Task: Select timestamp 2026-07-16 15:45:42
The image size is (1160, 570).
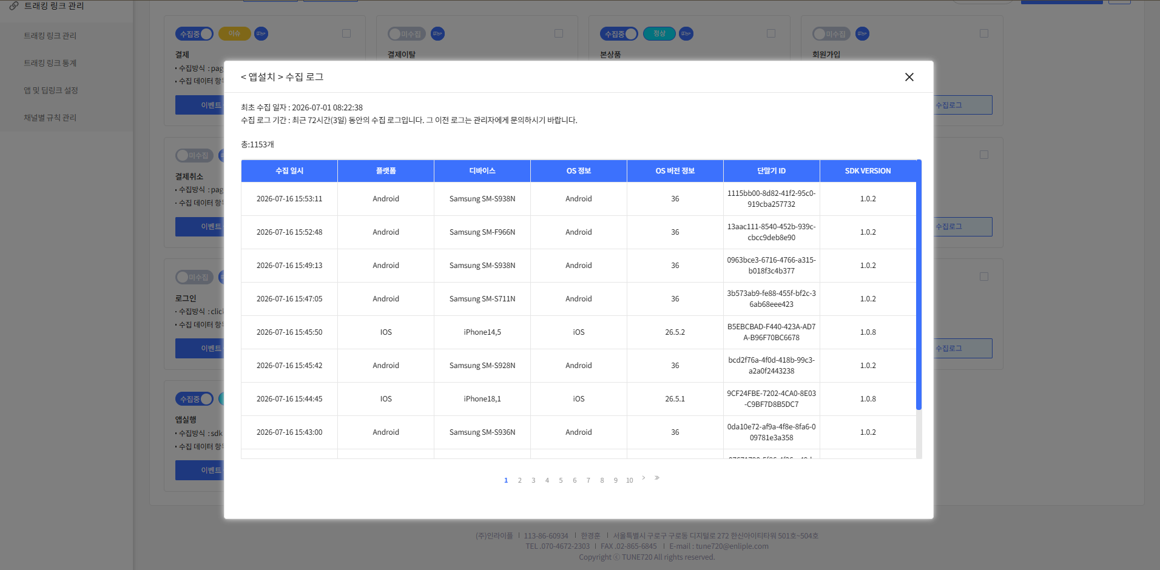Action: (x=289, y=366)
